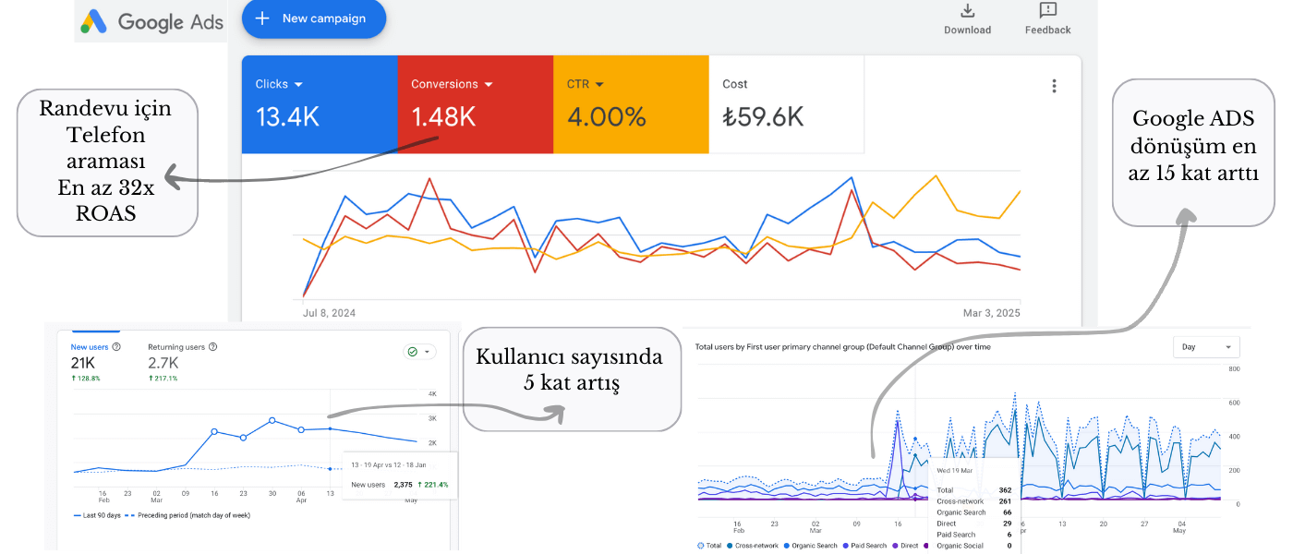Toggle the Preceding period legend
This screenshot has height=554, width=1293.
click(x=187, y=515)
